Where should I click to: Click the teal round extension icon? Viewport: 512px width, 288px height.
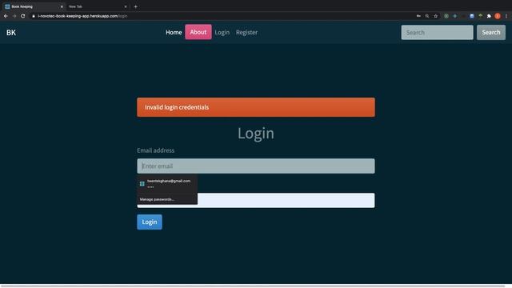[455, 16]
